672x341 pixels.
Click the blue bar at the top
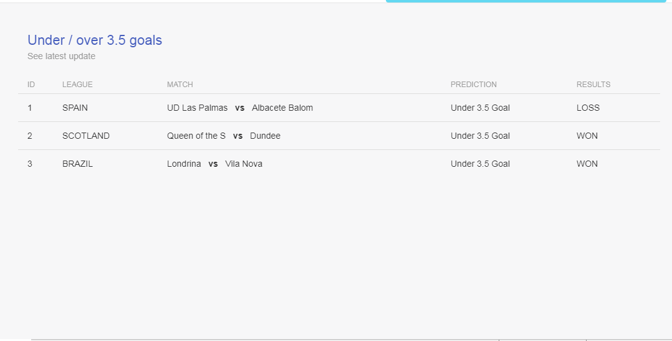coord(526,1)
